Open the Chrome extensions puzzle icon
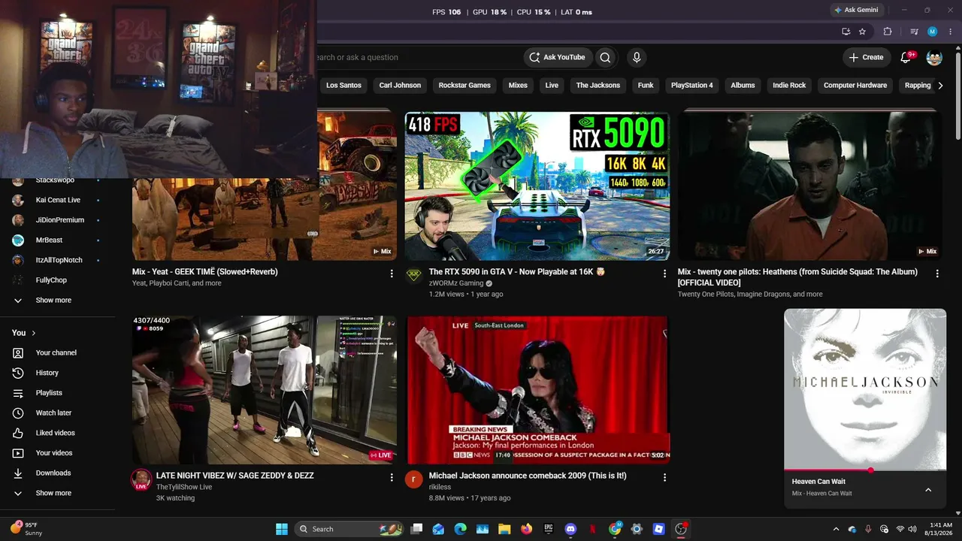This screenshot has height=541, width=962. [888, 32]
